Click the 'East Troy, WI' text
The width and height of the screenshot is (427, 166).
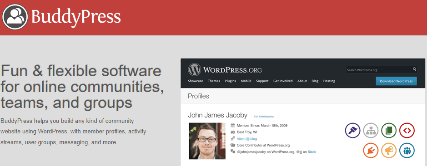(247, 132)
